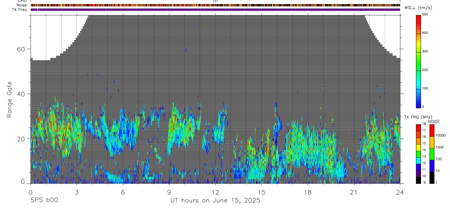Pick the yellow segment of NOISE colorbar
This screenshot has height=208, width=450.
(x=432, y=142)
